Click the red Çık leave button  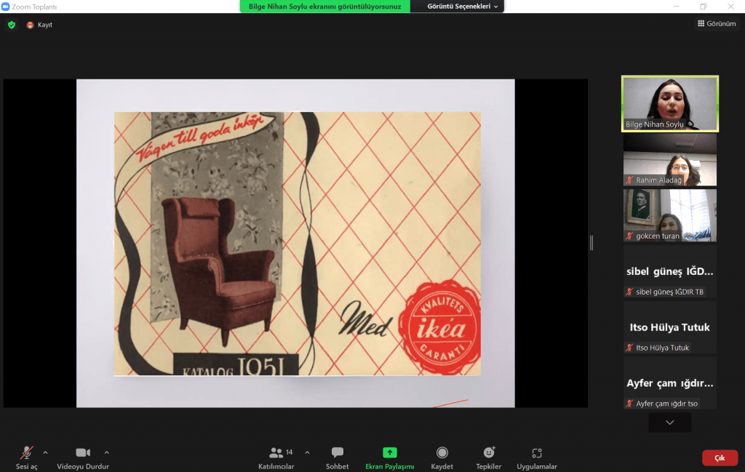[720, 457]
